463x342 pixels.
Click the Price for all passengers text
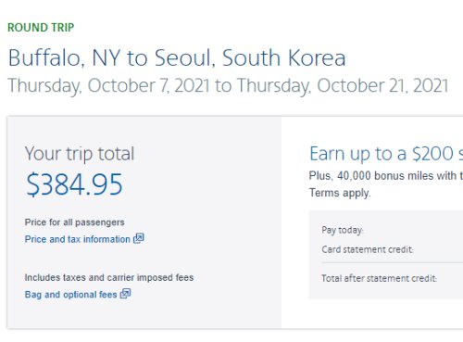(75, 222)
